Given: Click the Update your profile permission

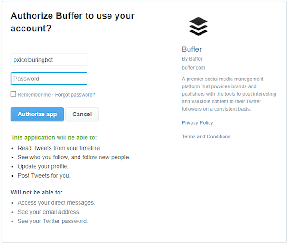Looking at the screenshot, I should [43, 166].
